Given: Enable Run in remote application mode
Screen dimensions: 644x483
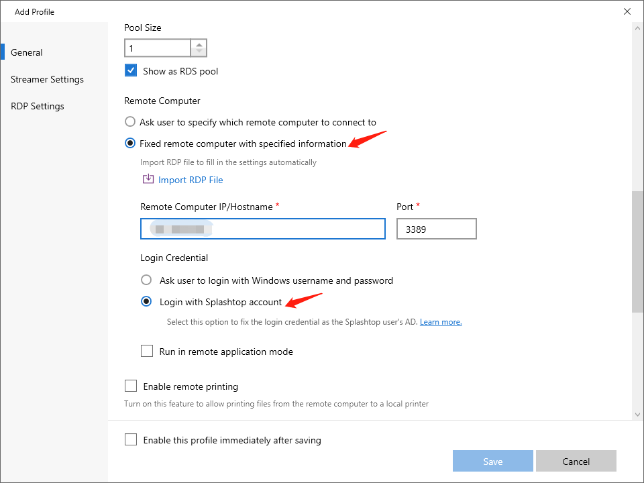Looking at the screenshot, I should coord(147,351).
